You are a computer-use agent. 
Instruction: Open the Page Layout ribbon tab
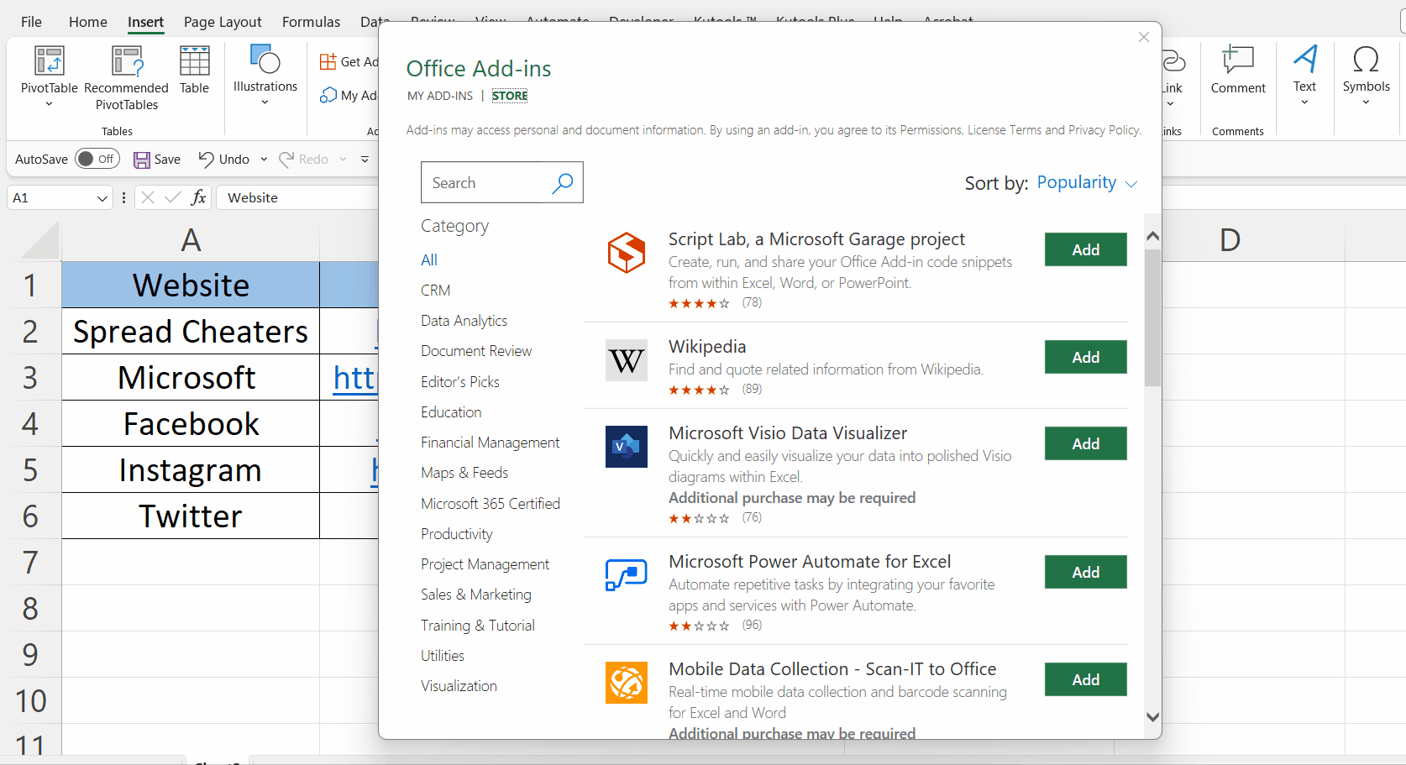coord(223,22)
